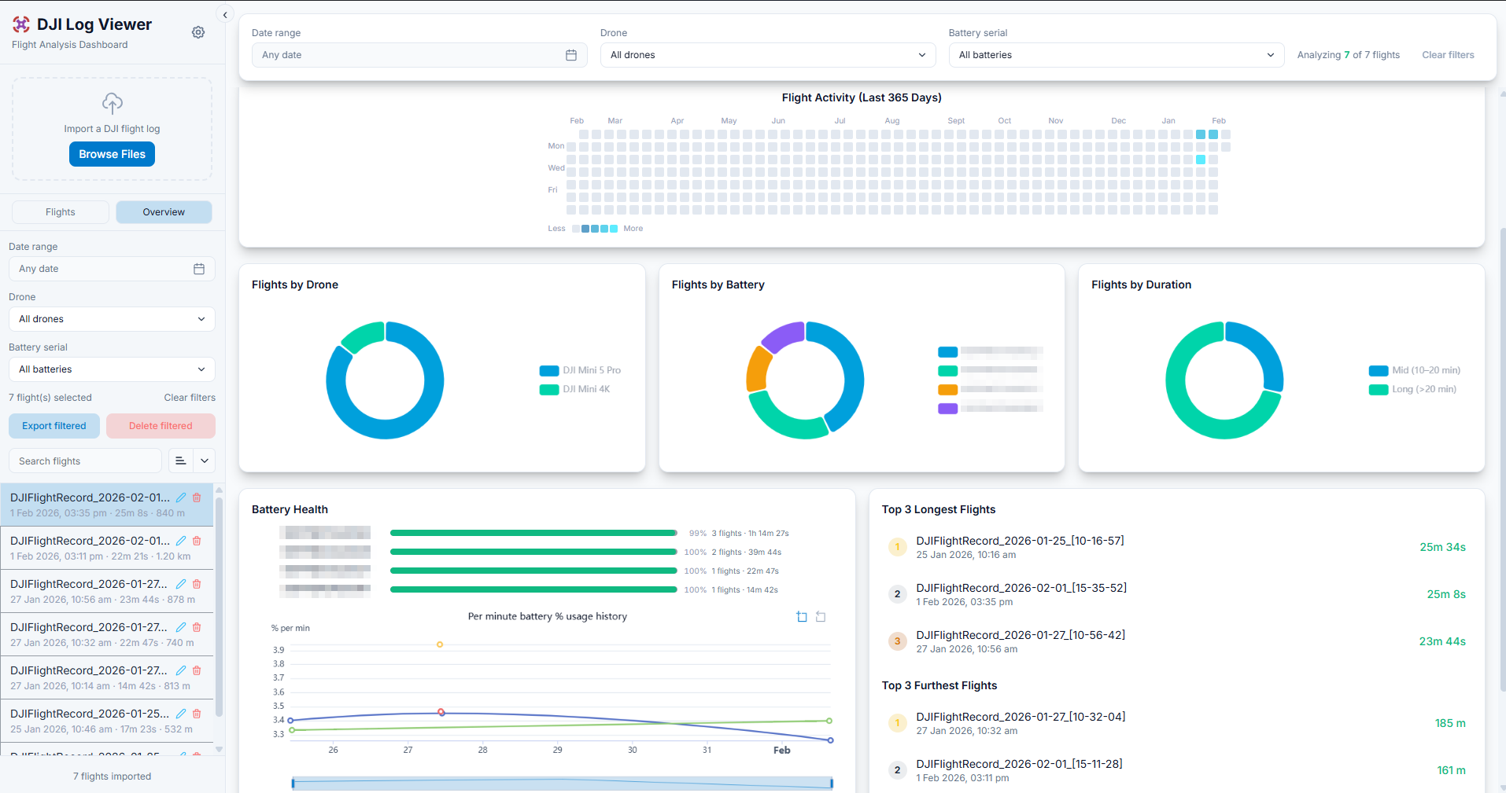Click the zoom reset icon on battery chart
Screen dimensions: 1506x793
tap(821, 617)
